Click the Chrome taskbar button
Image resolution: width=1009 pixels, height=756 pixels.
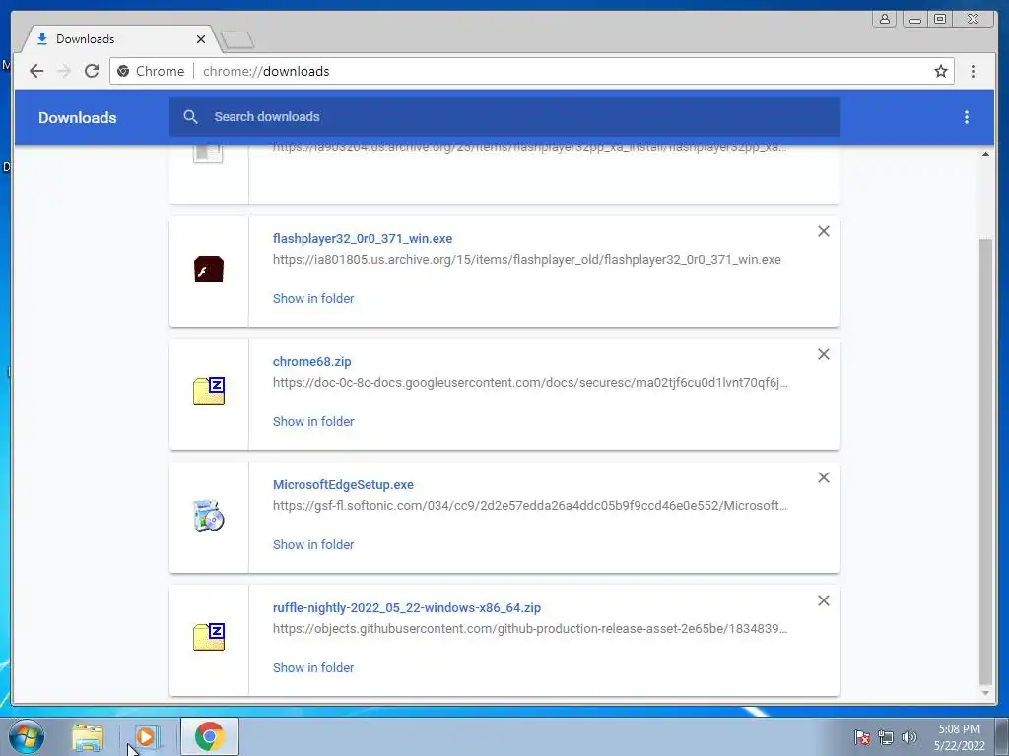(x=209, y=736)
